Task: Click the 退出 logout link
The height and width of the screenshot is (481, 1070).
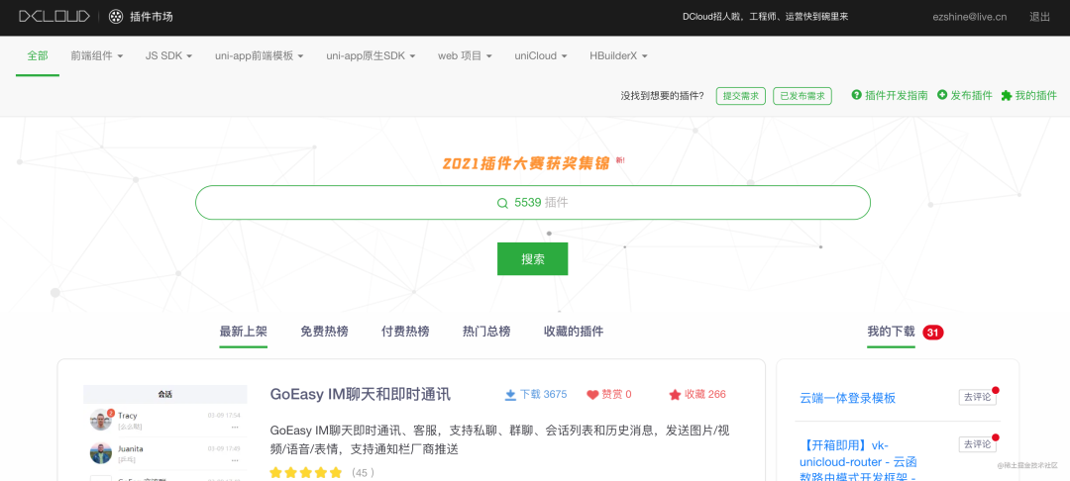Action: pyautogui.click(x=1040, y=17)
